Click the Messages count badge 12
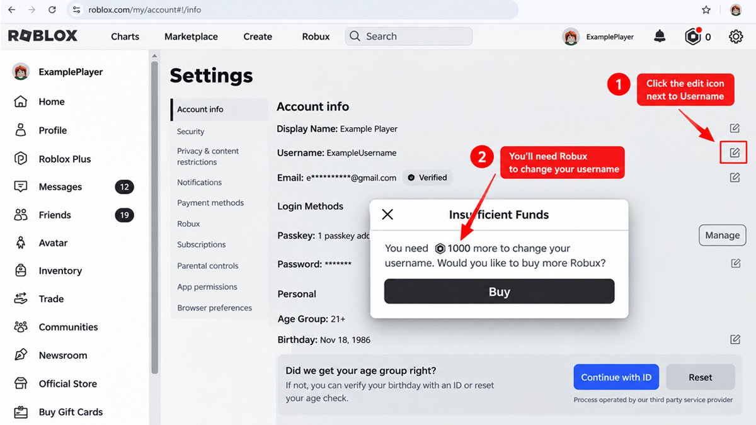This screenshot has width=756, height=425. pyautogui.click(x=124, y=187)
